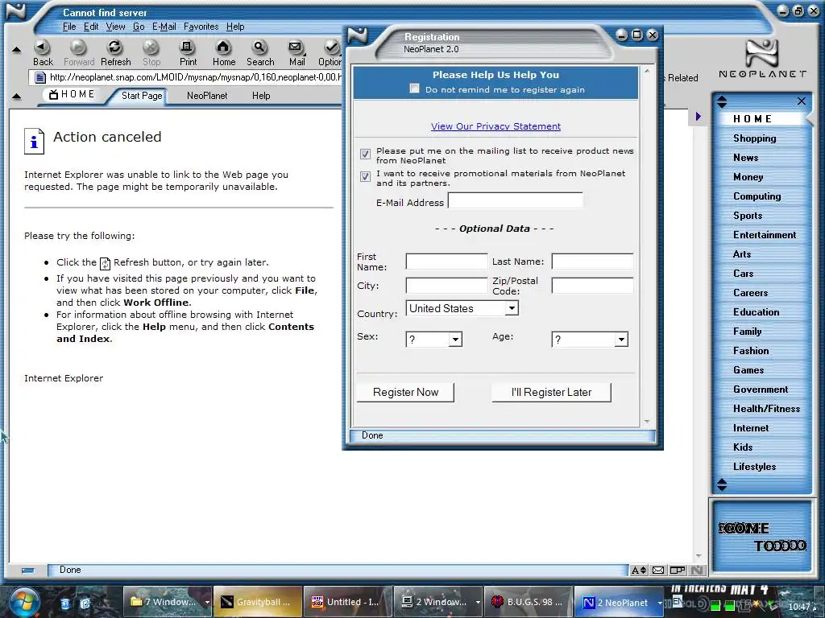Check 'Do not remind me to register again'

pyautogui.click(x=415, y=89)
